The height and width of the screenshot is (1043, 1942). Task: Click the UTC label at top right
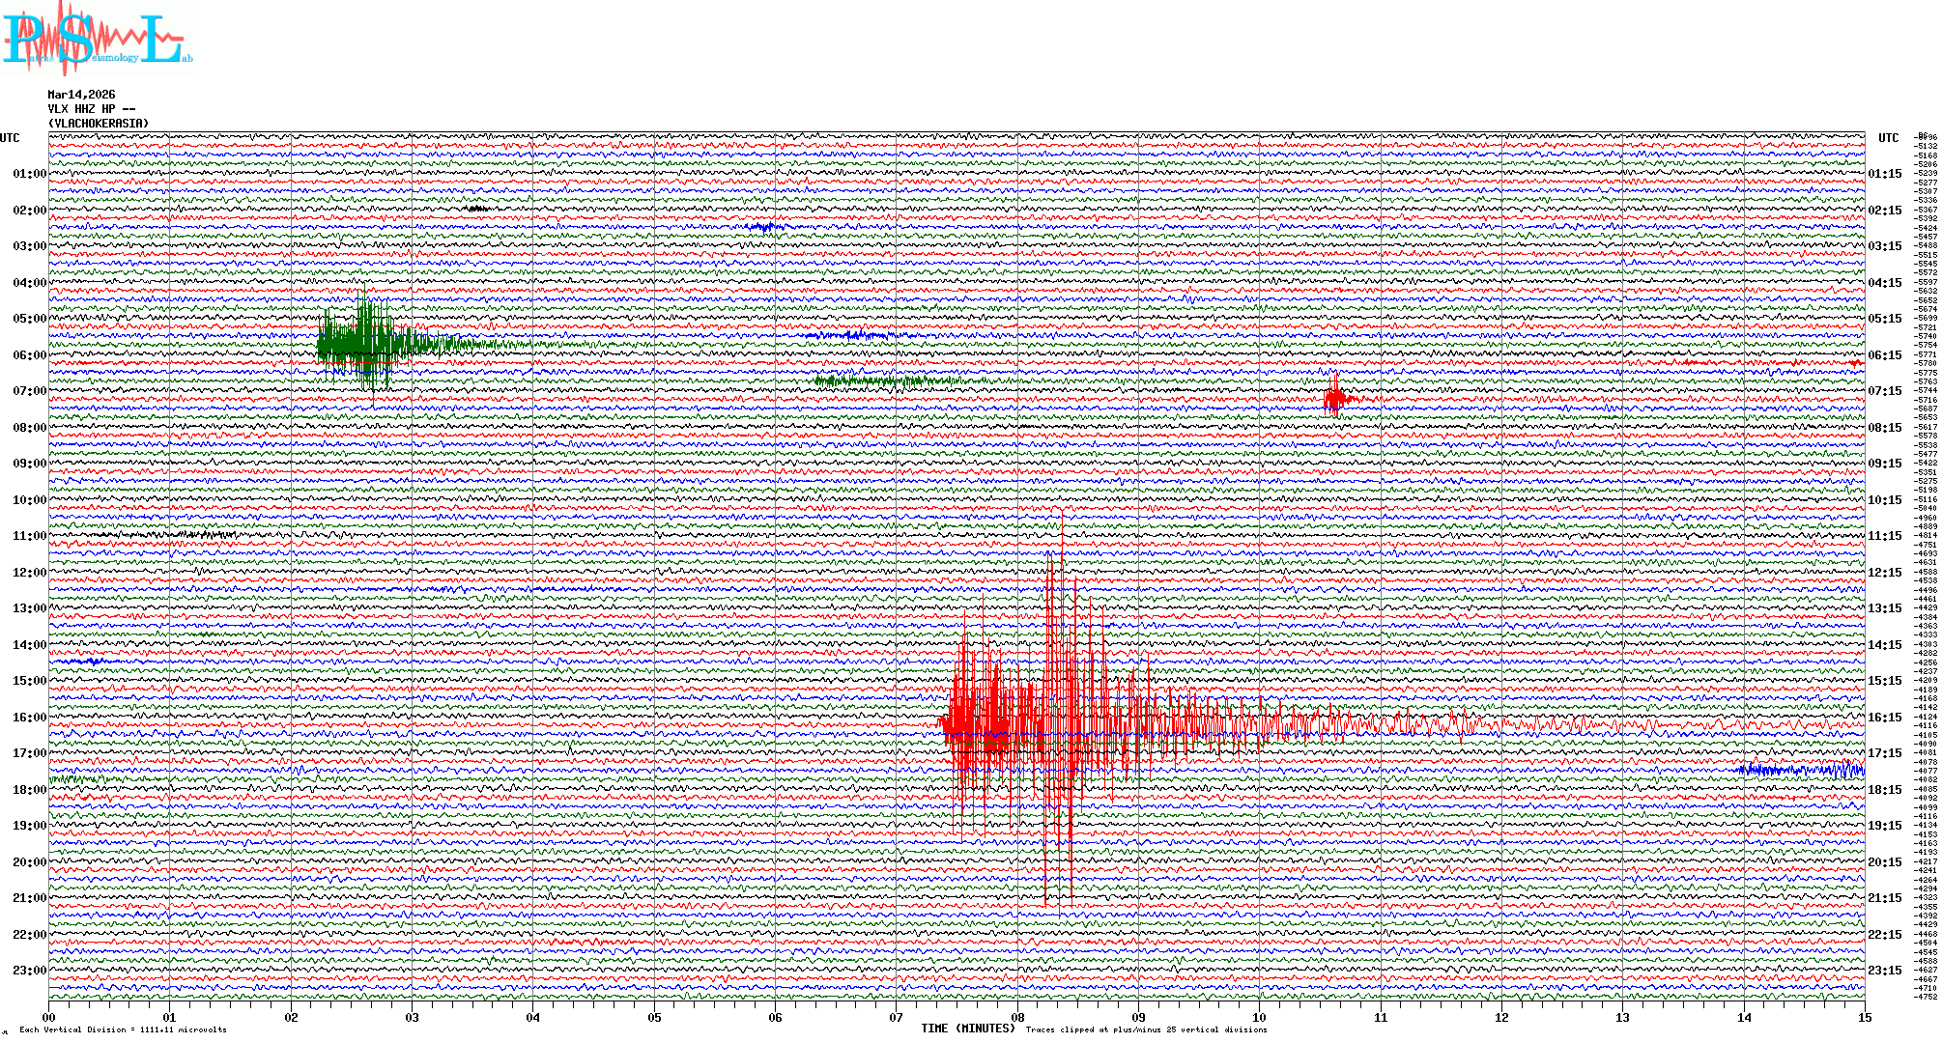tap(1888, 138)
